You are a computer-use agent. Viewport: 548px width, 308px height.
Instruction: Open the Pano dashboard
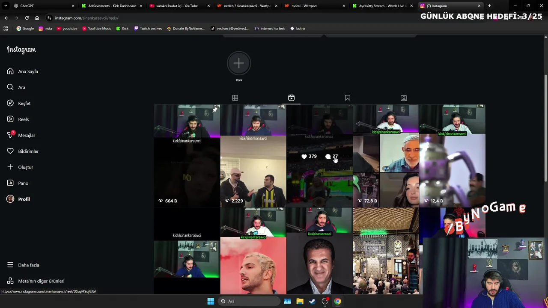(x=18, y=183)
